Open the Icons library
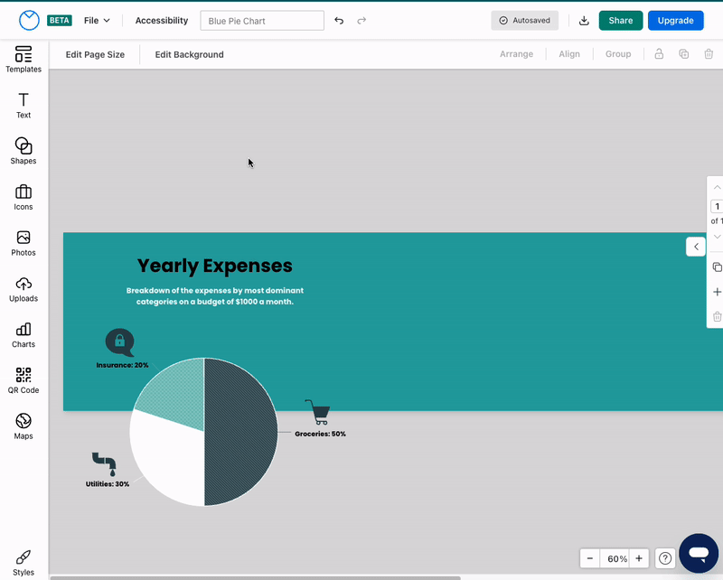 pyautogui.click(x=23, y=198)
